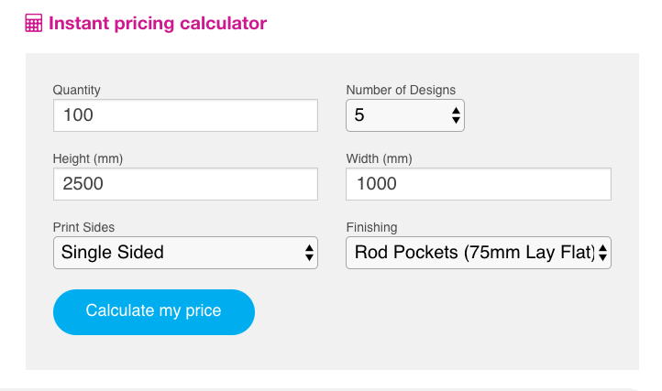Open the Print Sides dropdown showing Single Sided
Viewport: 662px width, 391px height.
185,253
